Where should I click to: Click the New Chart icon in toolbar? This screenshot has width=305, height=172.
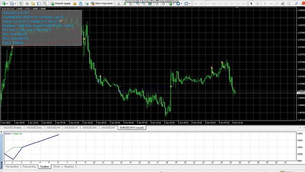tap(4, 3)
